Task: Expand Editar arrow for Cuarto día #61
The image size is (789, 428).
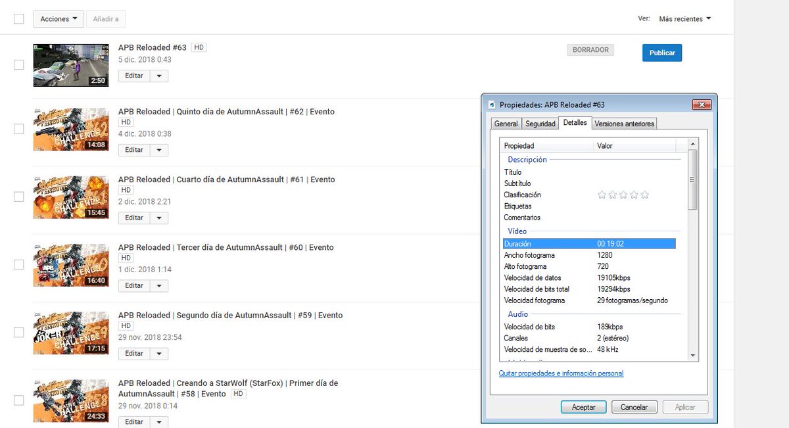Action: point(159,218)
